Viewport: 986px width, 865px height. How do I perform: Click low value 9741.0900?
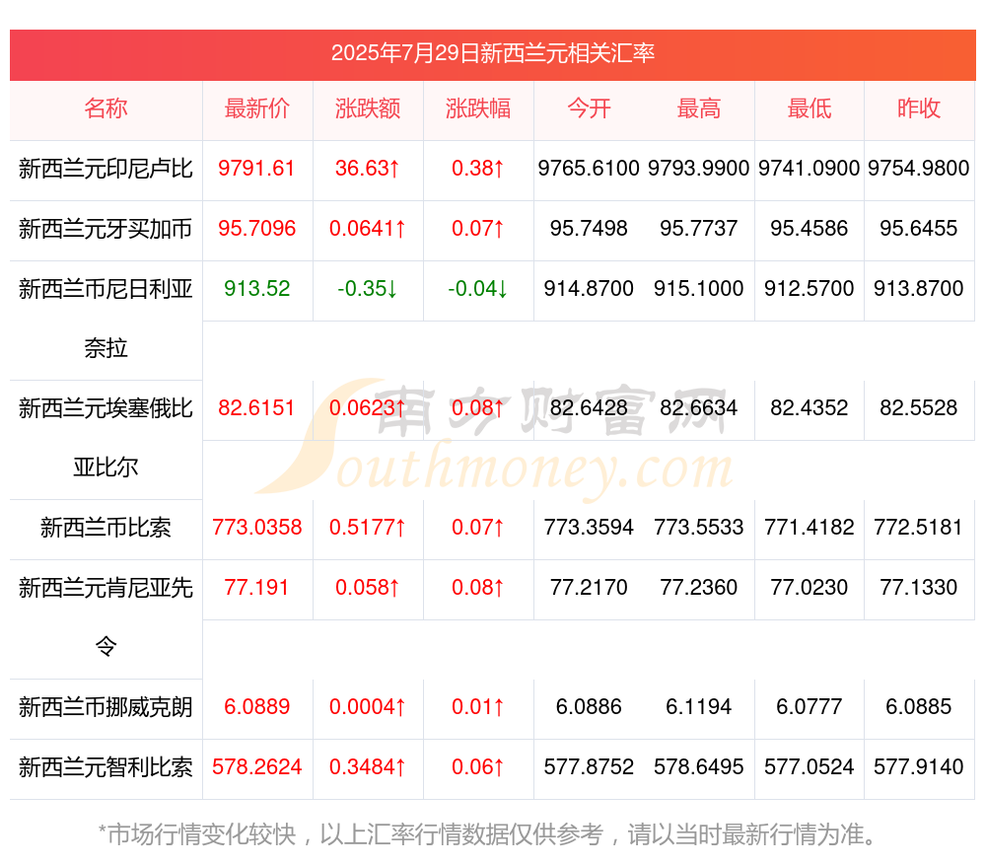(810, 169)
